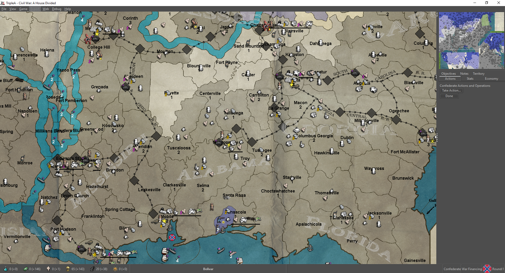Image resolution: width=505 pixels, height=273 pixels.
Task: Click the flask resource icon in status bar
Action: point(6,269)
